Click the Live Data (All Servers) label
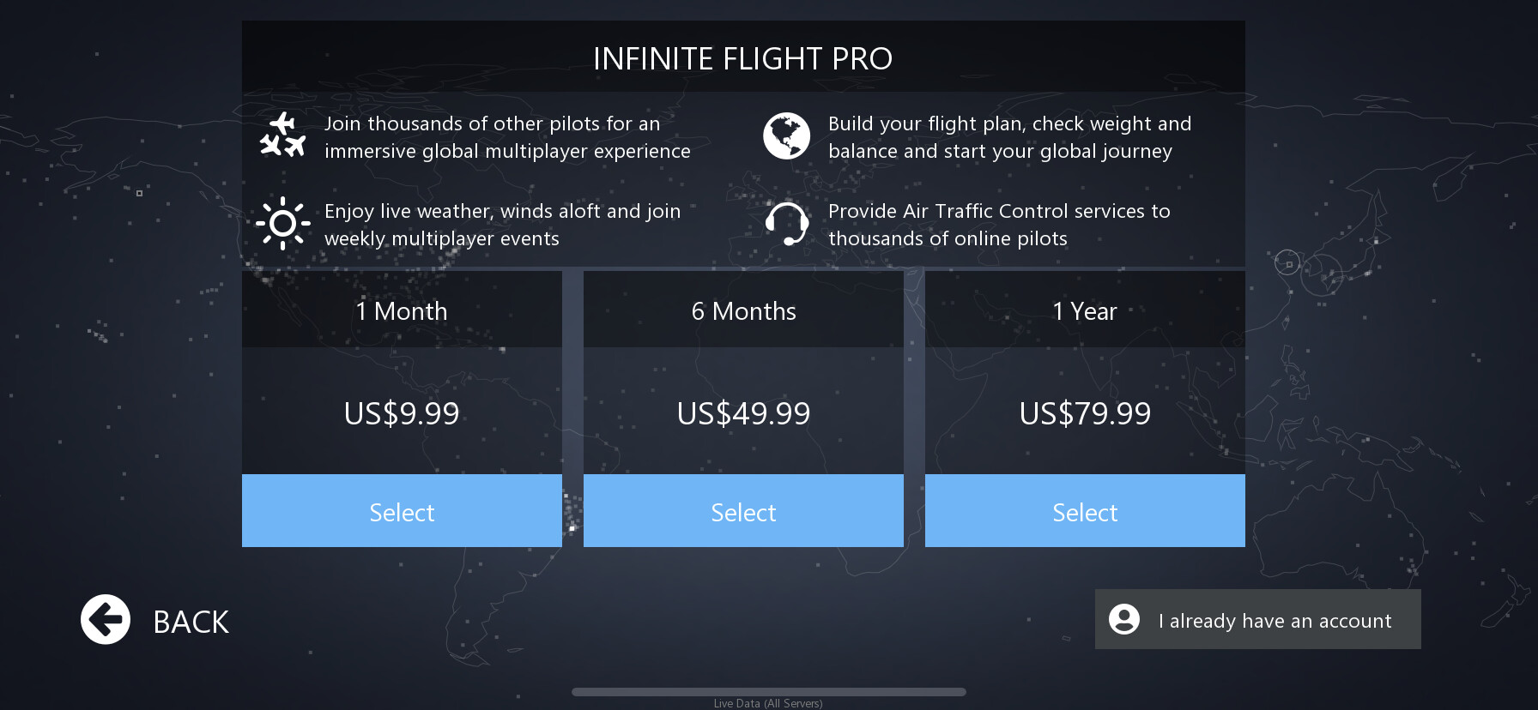 [768, 704]
